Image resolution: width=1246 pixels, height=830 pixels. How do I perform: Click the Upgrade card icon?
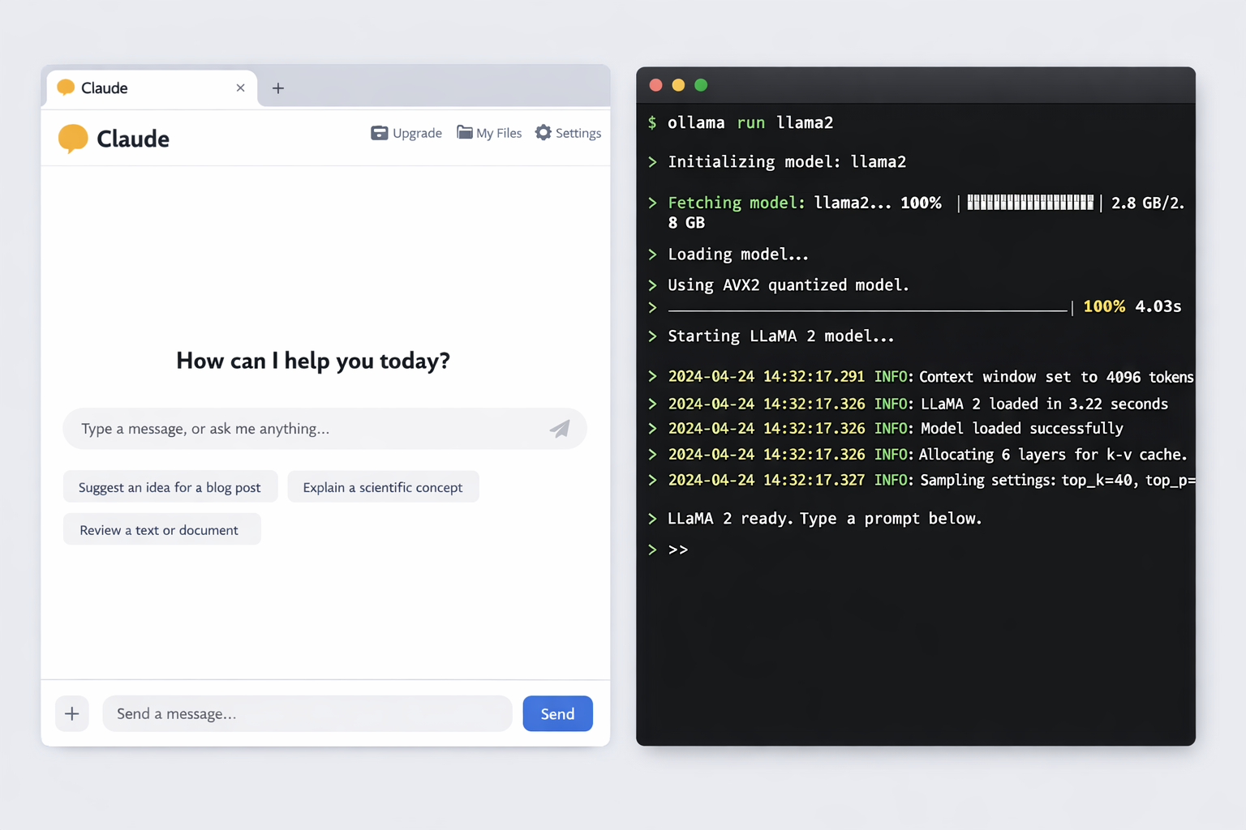click(379, 133)
